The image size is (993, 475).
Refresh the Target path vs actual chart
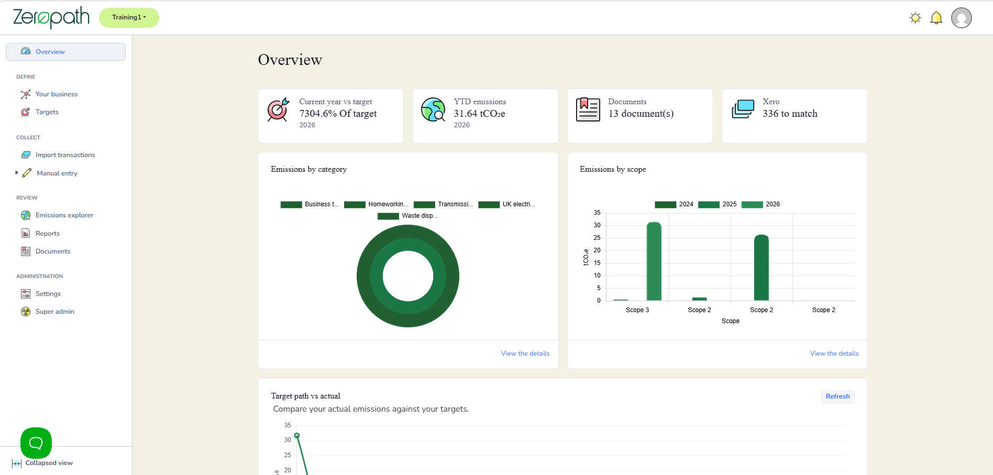[837, 396]
